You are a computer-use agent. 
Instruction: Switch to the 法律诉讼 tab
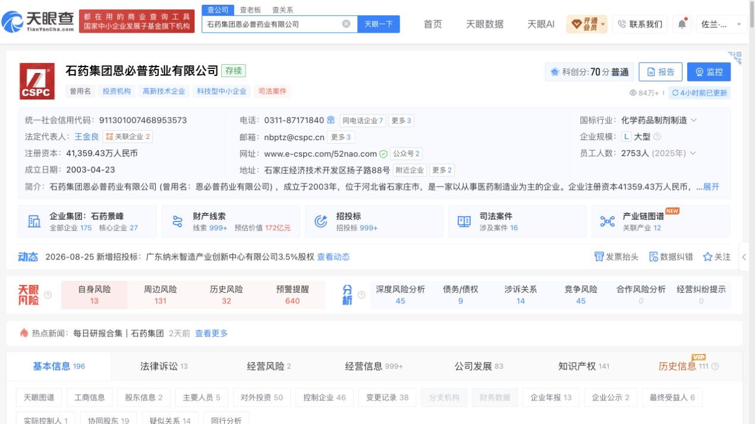pyautogui.click(x=164, y=366)
